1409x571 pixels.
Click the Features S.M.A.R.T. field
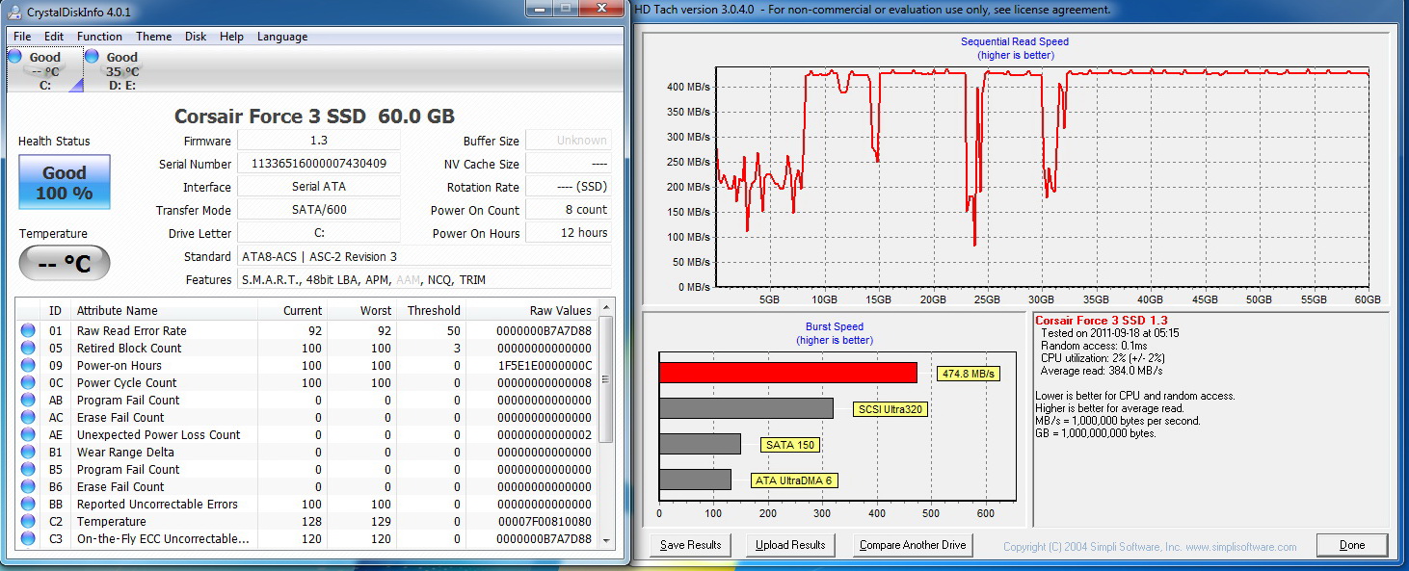pyautogui.click(x=424, y=279)
